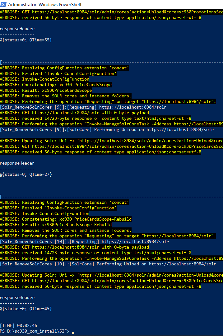Click the PS D:\sc930_com_install\SIF> prompt text
Viewport: 223px width, 336px height.
(x=35, y=331)
